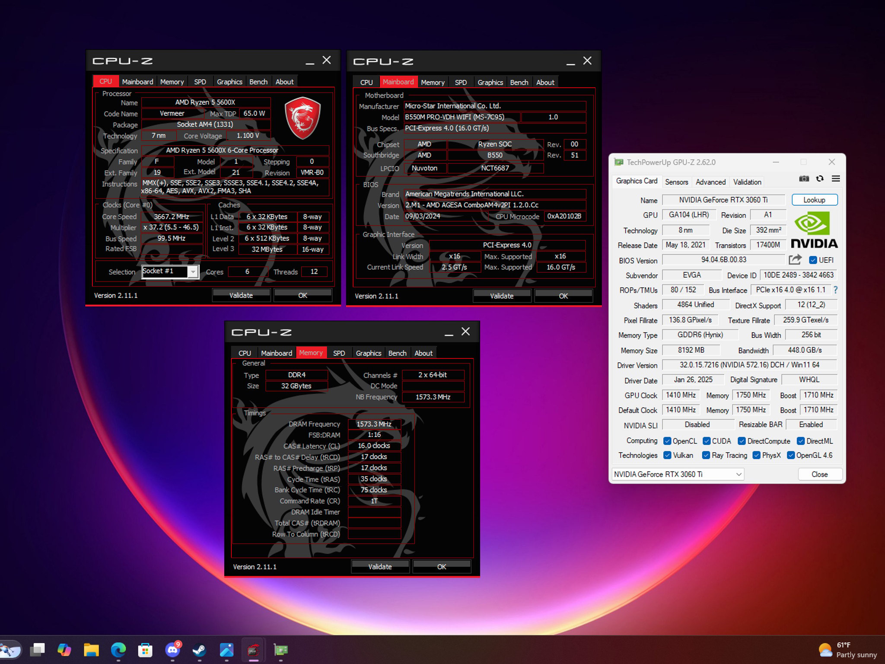
Task: Toggle the CUDA checkbox
Action: click(x=707, y=441)
